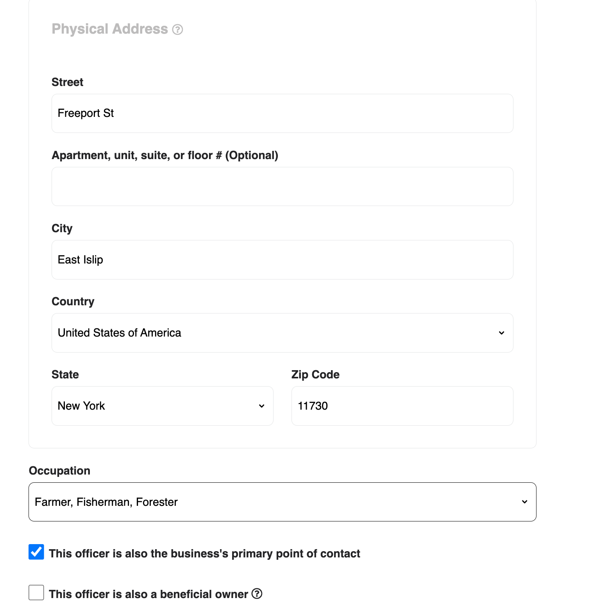Click the City field label
Image resolution: width=608 pixels, height=609 pixels.
coord(62,228)
